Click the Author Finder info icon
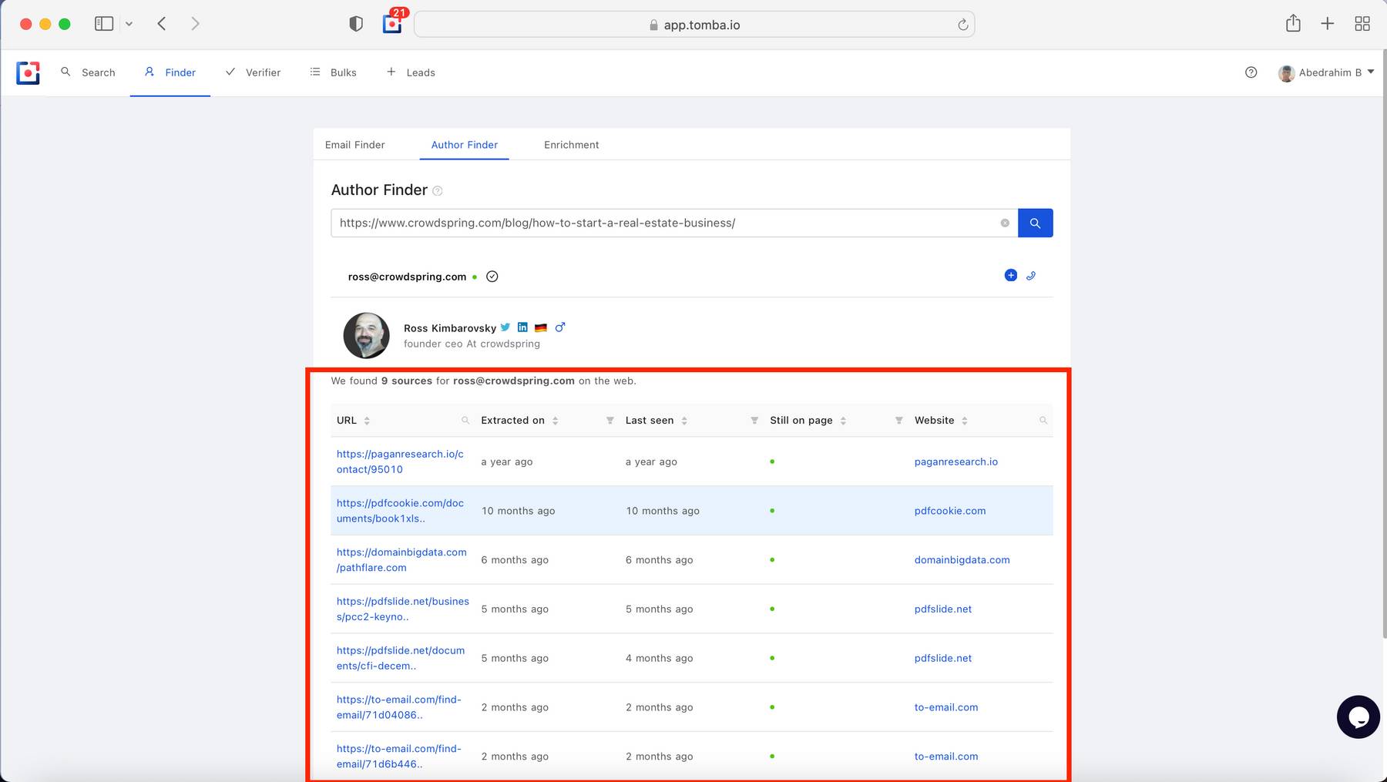 coord(438,191)
